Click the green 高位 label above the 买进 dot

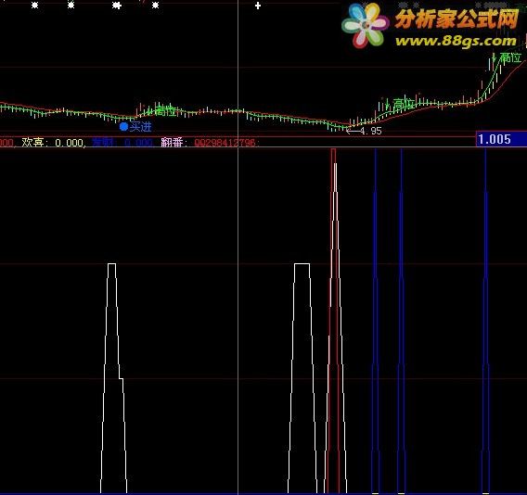[163, 110]
